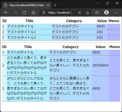Viewport: 122px width, 112px height.
Task: Open the Favorites list
Action: [97, 13]
